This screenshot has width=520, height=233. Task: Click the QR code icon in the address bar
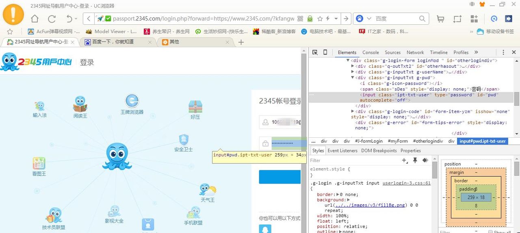coord(301,19)
